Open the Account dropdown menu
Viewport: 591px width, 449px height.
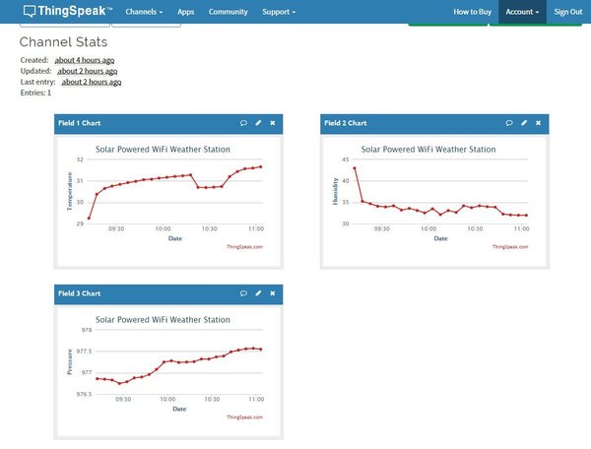tap(522, 12)
